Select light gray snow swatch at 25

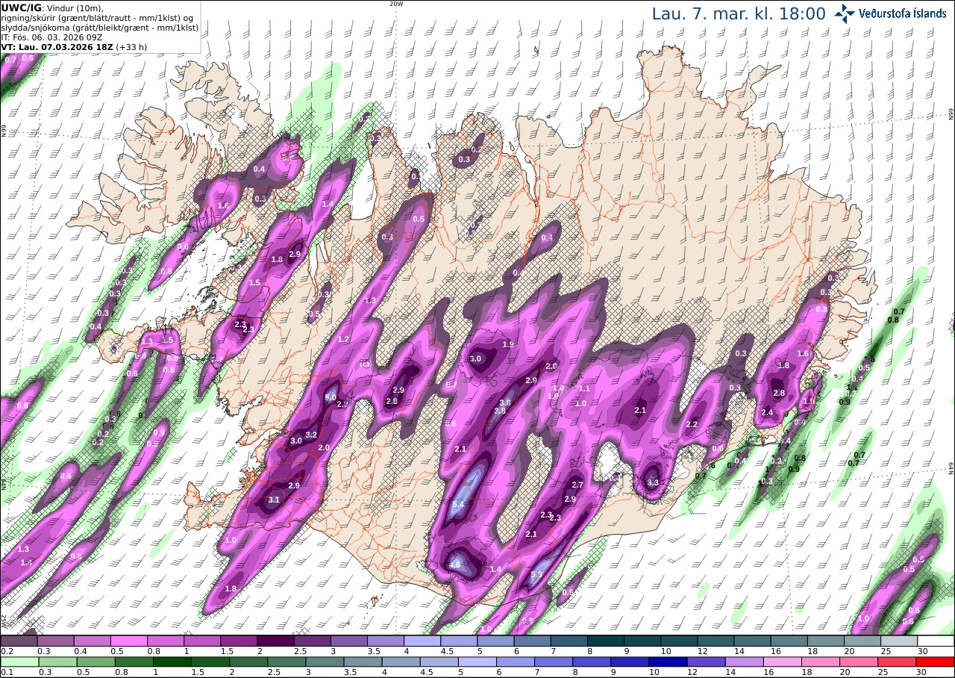coord(899,641)
